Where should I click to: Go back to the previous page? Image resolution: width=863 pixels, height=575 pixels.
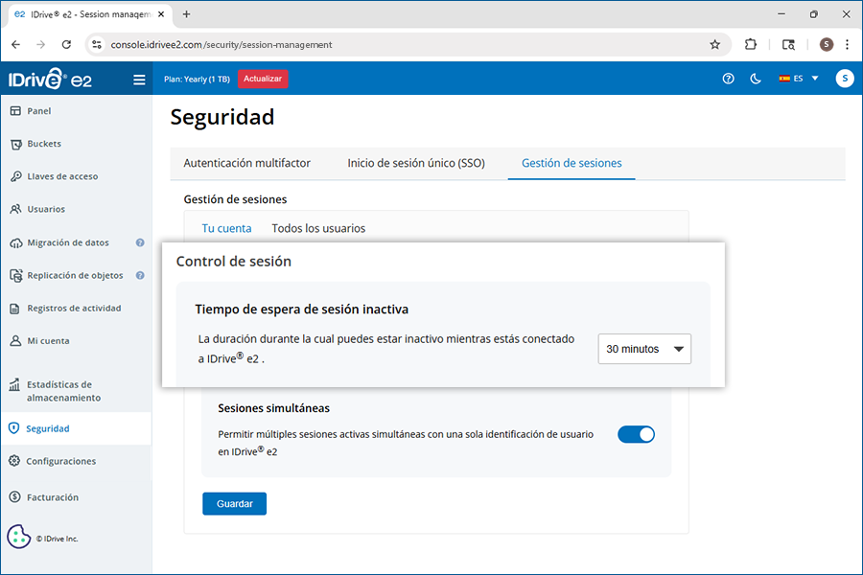coord(16,45)
